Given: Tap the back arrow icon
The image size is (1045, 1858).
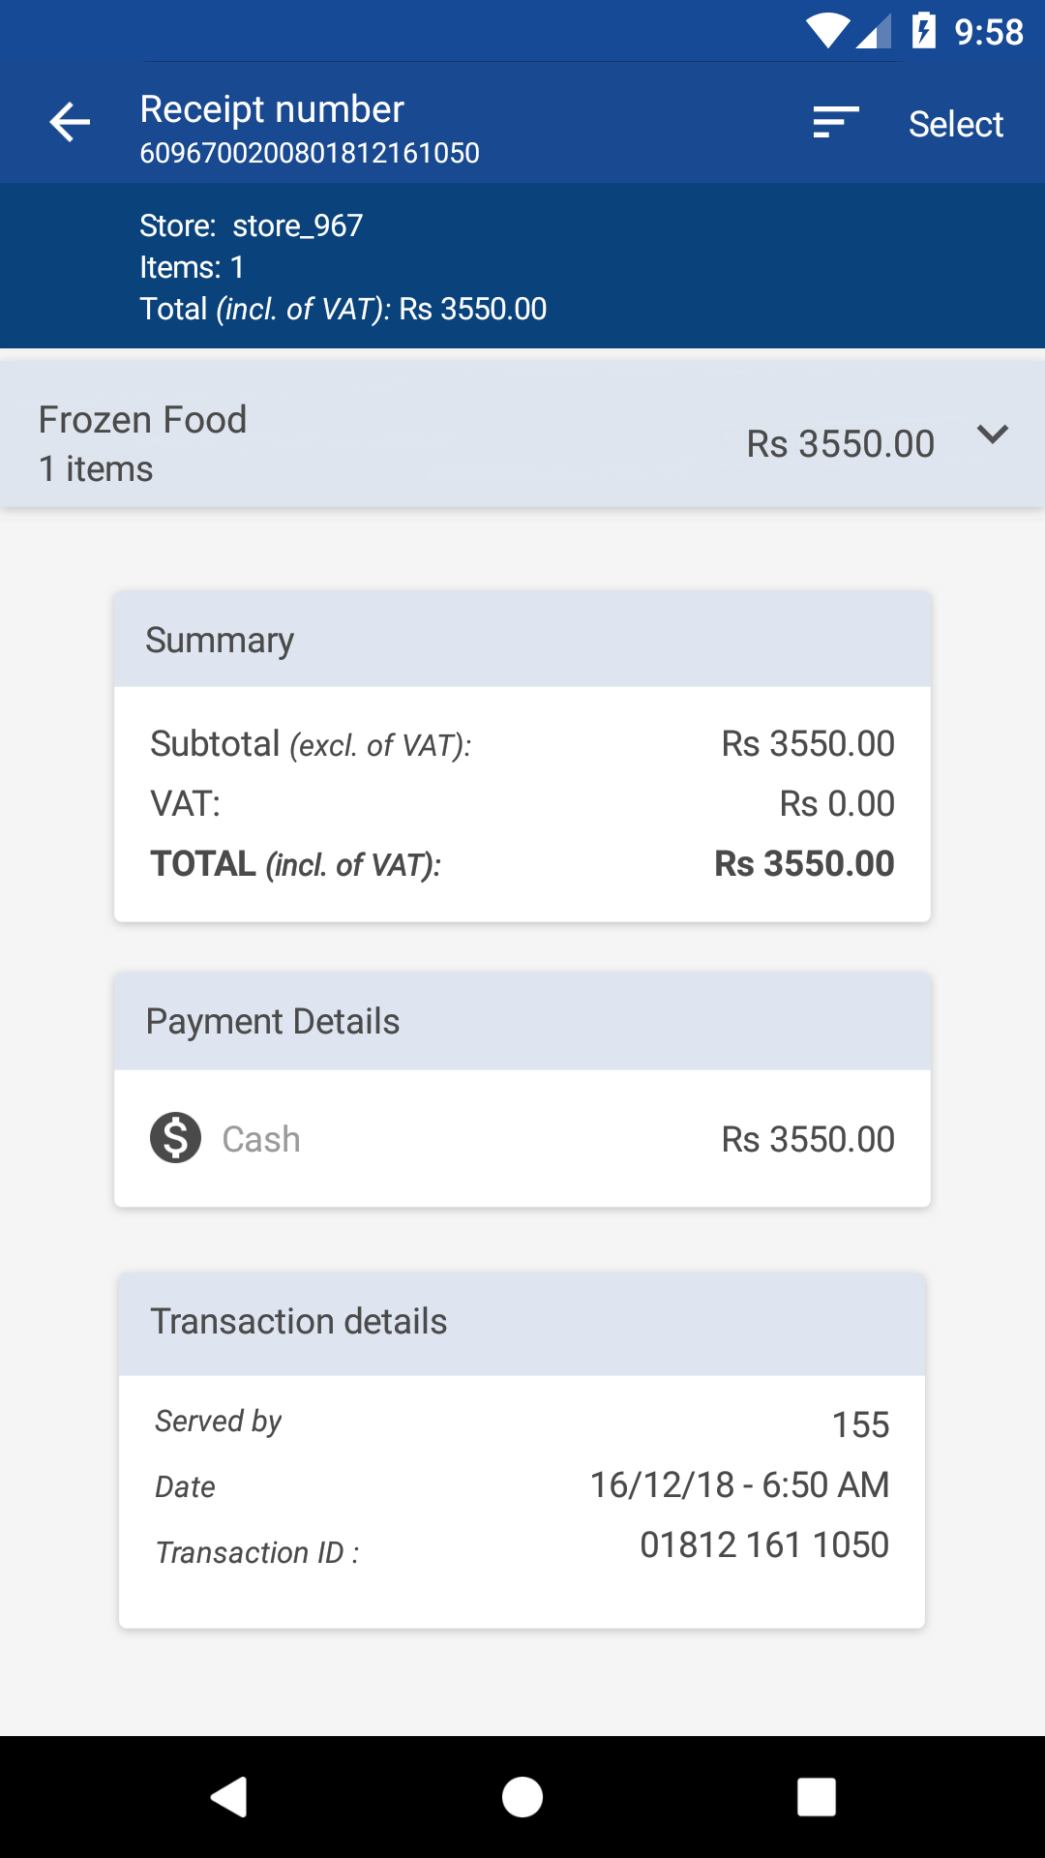Looking at the screenshot, I should pyautogui.click(x=70, y=122).
